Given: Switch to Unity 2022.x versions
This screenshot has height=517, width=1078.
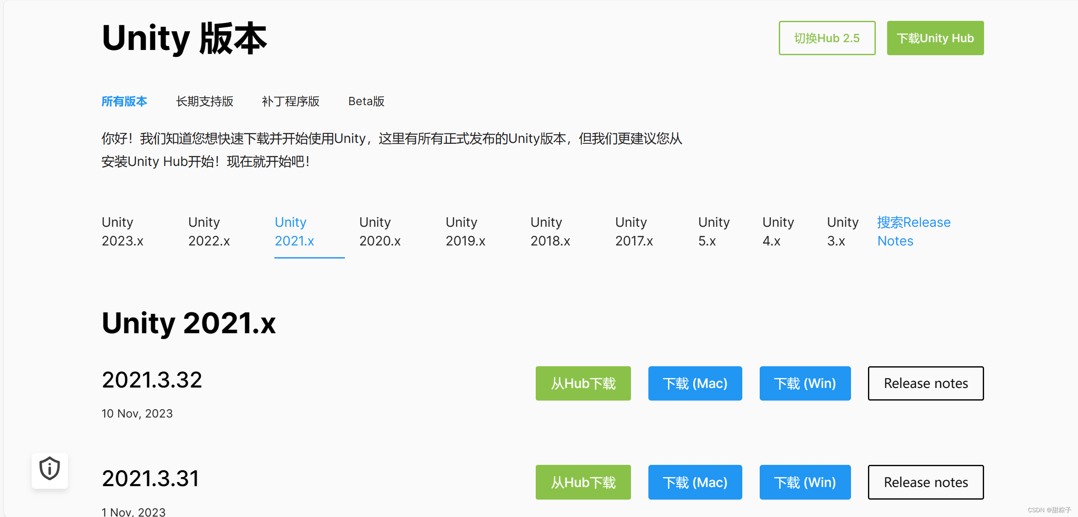Looking at the screenshot, I should pos(209,232).
